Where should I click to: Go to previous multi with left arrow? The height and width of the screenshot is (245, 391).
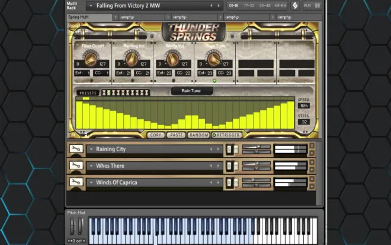pos(211,5)
